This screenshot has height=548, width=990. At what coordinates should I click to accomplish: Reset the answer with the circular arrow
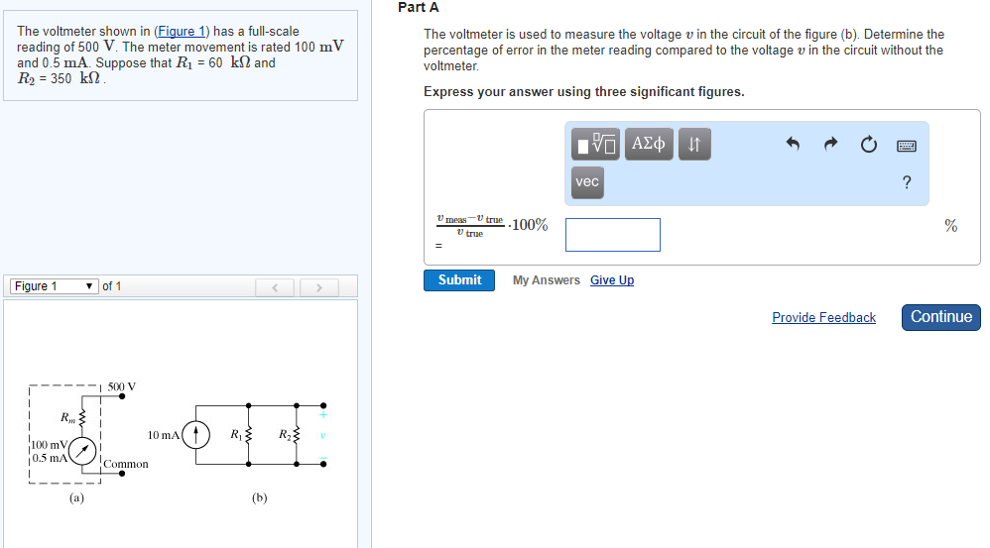pos(868,146)
